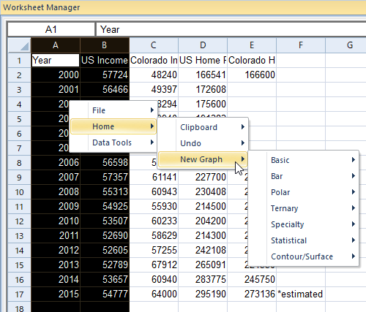Select row 2 header

[x=20, y=75]
